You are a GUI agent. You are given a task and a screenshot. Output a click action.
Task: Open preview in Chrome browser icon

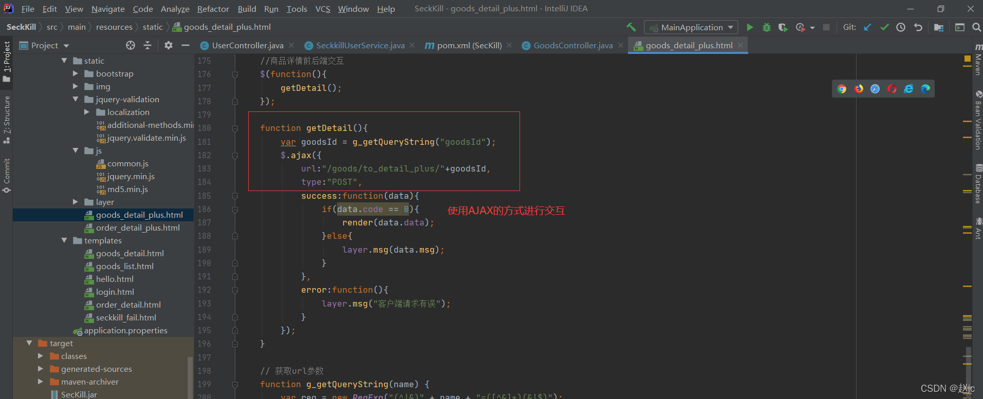(842, 89)
